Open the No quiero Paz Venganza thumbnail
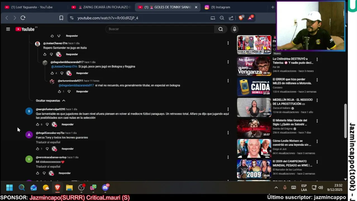The image size is (357, 201). click(x=254, y=66)
